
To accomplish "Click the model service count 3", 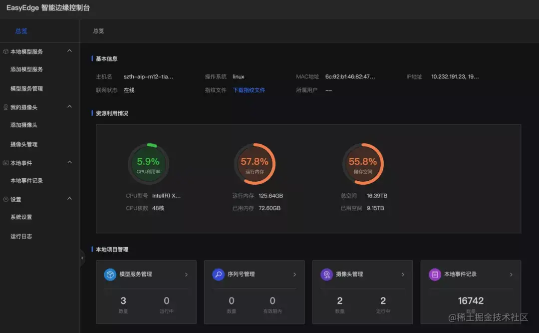I will tap(123, 301).
